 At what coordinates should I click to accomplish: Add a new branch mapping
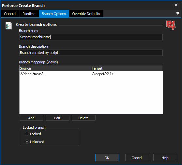[x=31, y=118]
